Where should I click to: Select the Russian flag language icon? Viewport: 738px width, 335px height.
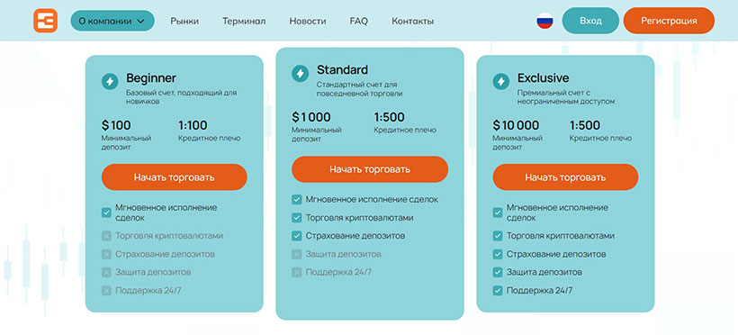[544, 21]
